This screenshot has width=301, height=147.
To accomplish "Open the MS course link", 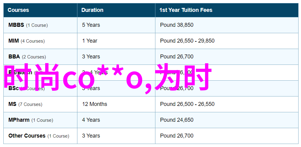I will [x=12, y=104].
